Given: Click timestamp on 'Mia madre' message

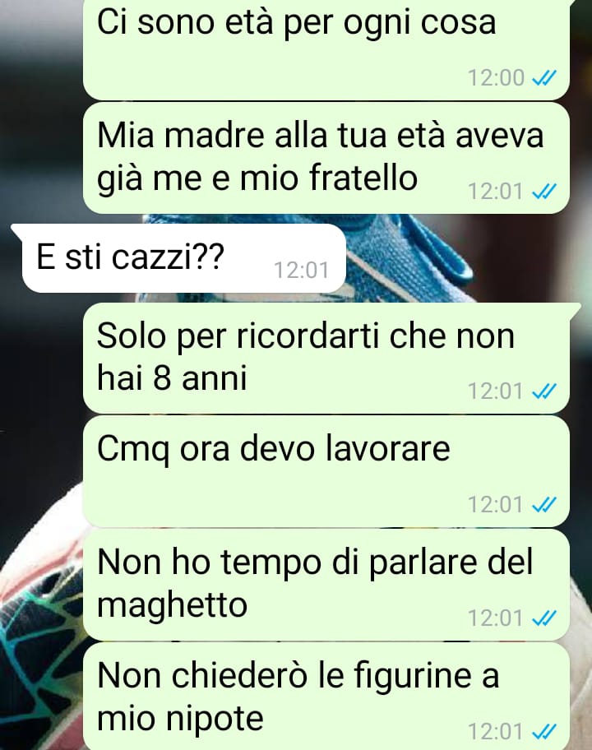Looking at the screenshot, I should [496, 192].
